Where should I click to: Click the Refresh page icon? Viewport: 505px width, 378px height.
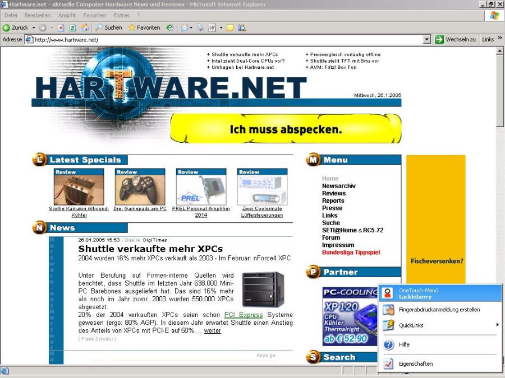pyautogui.click(x=73, y=28)
